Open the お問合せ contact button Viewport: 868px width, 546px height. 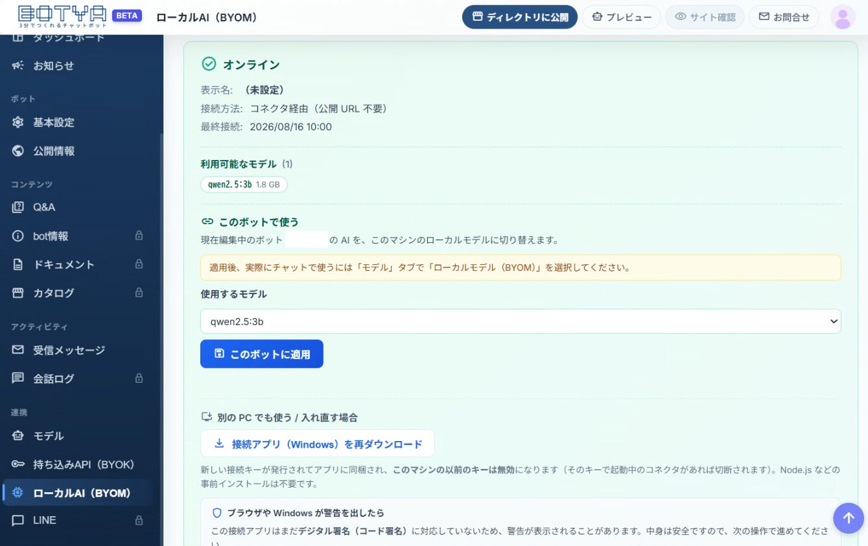[x=784, y=17]
